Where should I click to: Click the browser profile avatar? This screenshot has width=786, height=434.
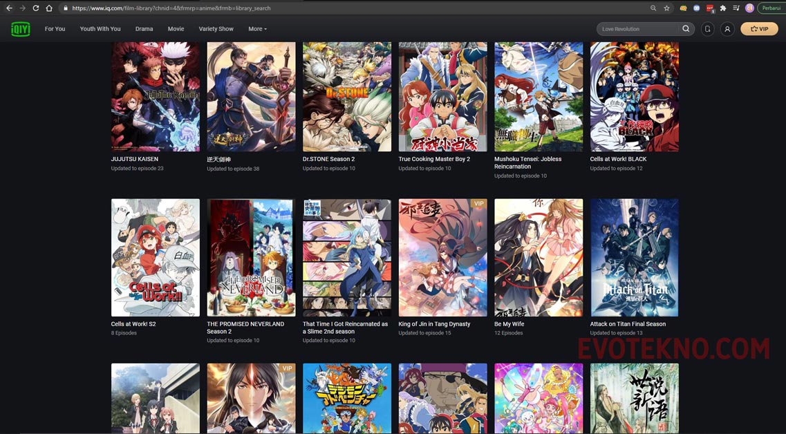tap(749, 8)
